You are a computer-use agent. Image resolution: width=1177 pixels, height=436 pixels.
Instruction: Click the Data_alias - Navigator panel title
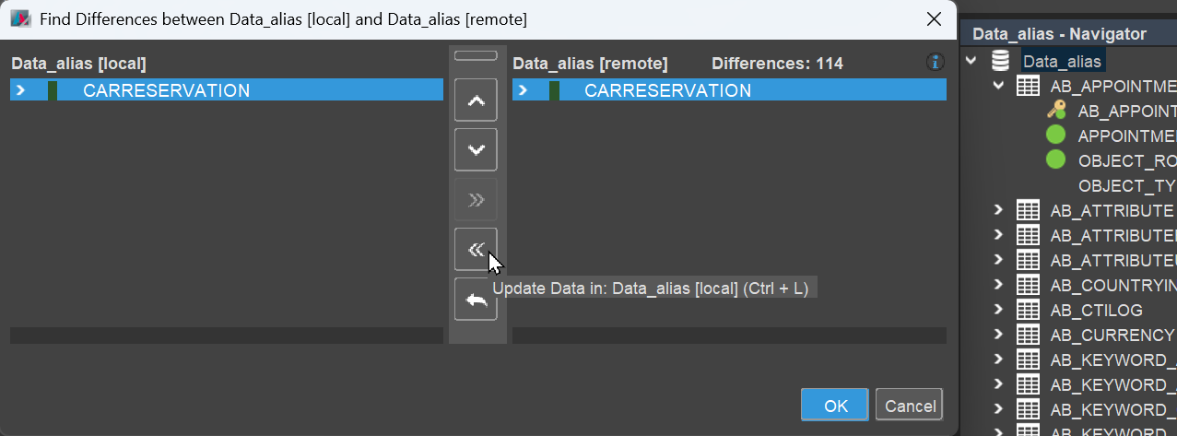coord(1059,34)
